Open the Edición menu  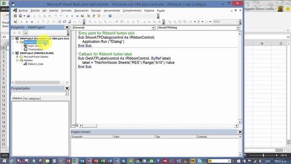click(35, 10)
